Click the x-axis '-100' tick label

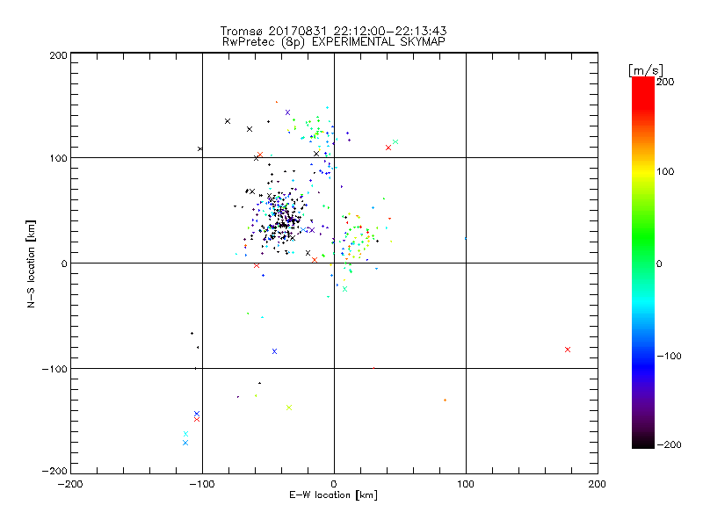point(202,484)
